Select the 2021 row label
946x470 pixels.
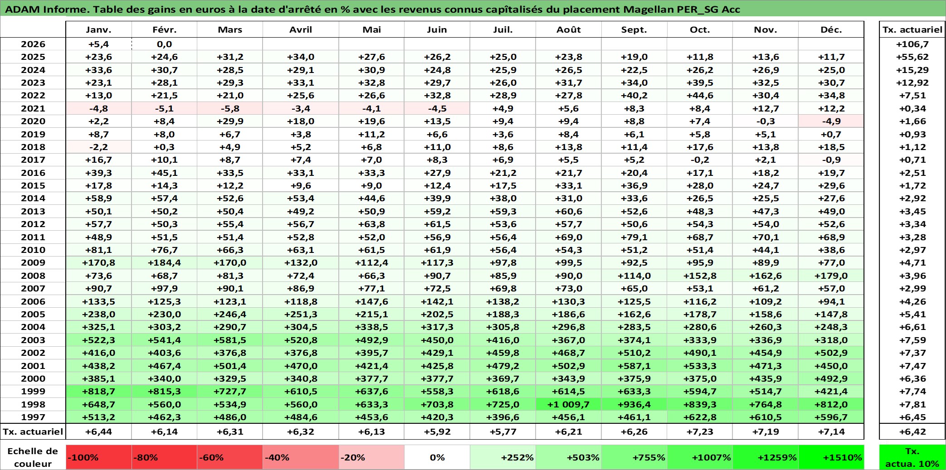tap(33, 109)
